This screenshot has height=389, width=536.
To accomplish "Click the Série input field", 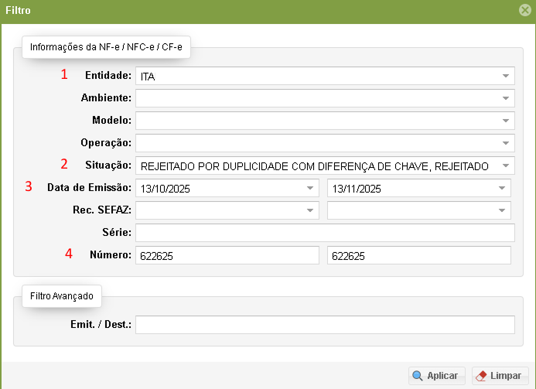I will click(325, 233).
